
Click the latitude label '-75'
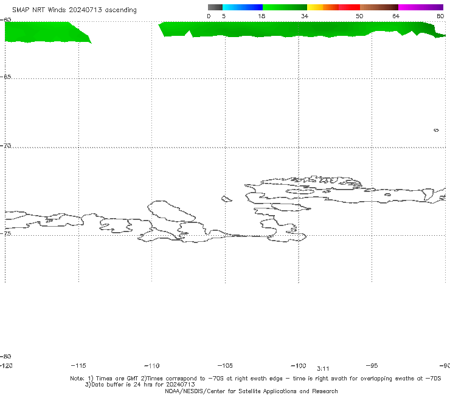[x=5, y=233]
